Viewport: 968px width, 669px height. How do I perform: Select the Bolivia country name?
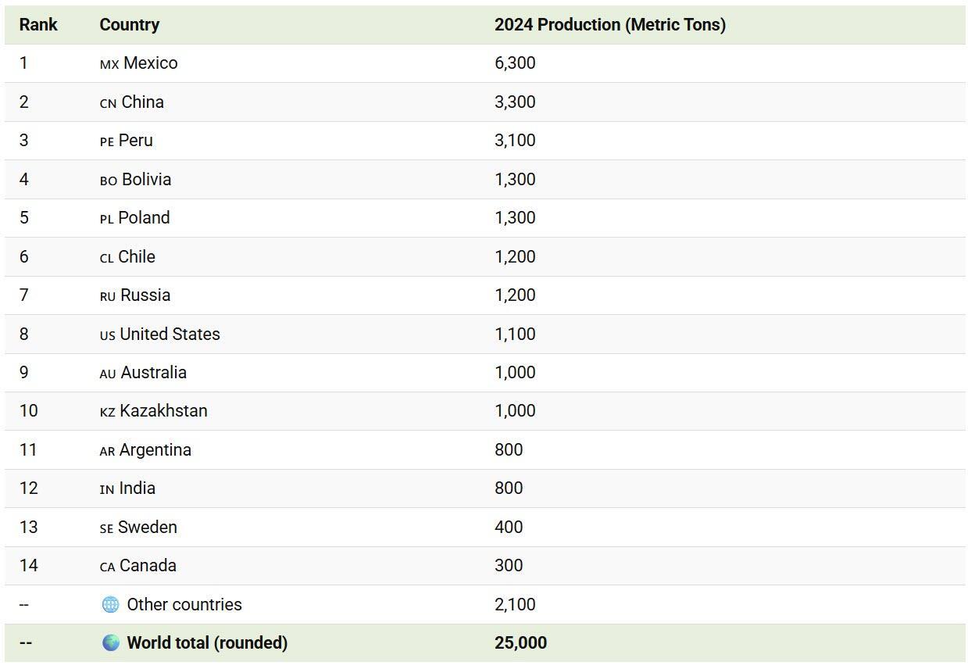(x=146, y=179)
